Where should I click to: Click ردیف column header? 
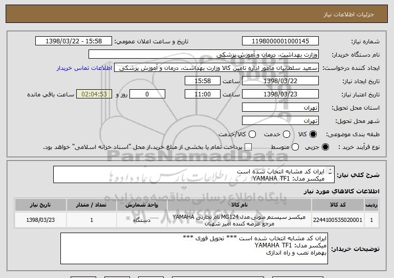pyautogui.click(x=371, y=205)
